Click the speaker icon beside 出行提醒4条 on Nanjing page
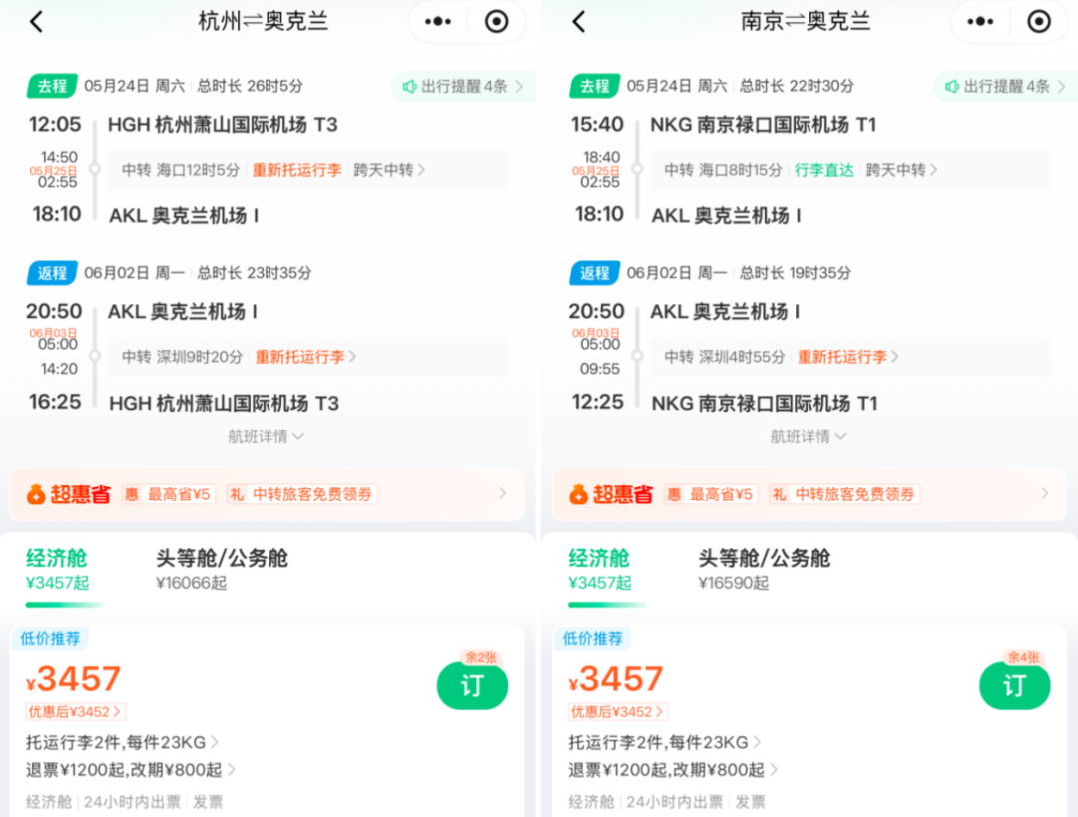Image resolution: width=1078 pixels, height=817 pixels. [950, 86]
